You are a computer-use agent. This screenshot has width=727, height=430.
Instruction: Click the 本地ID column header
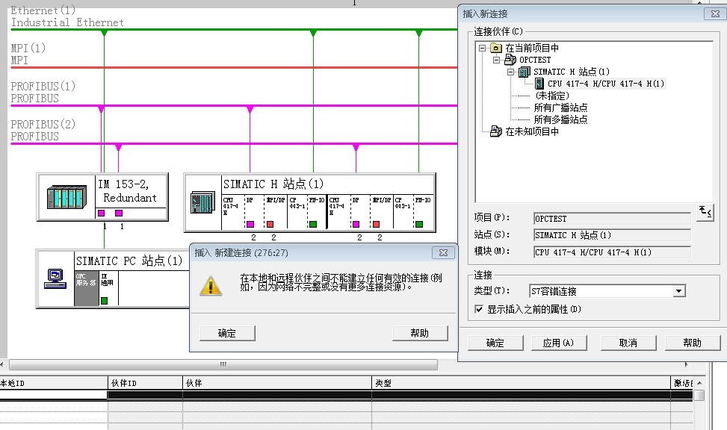click(53, 383)
